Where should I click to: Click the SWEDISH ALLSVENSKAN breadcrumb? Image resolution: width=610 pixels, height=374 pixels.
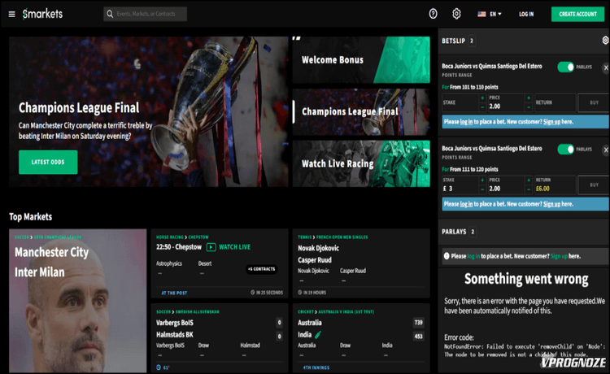tap(198, 311)
